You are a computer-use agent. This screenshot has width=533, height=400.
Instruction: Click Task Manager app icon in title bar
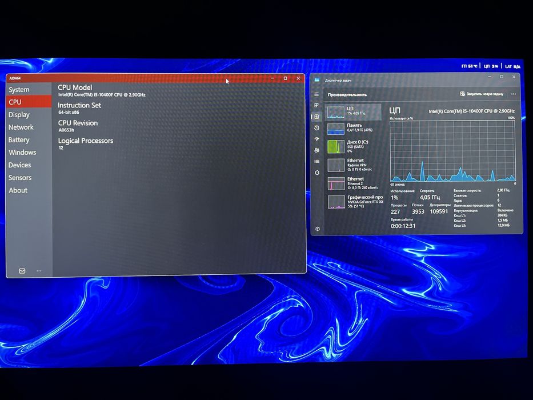click(x=317, y=80)
